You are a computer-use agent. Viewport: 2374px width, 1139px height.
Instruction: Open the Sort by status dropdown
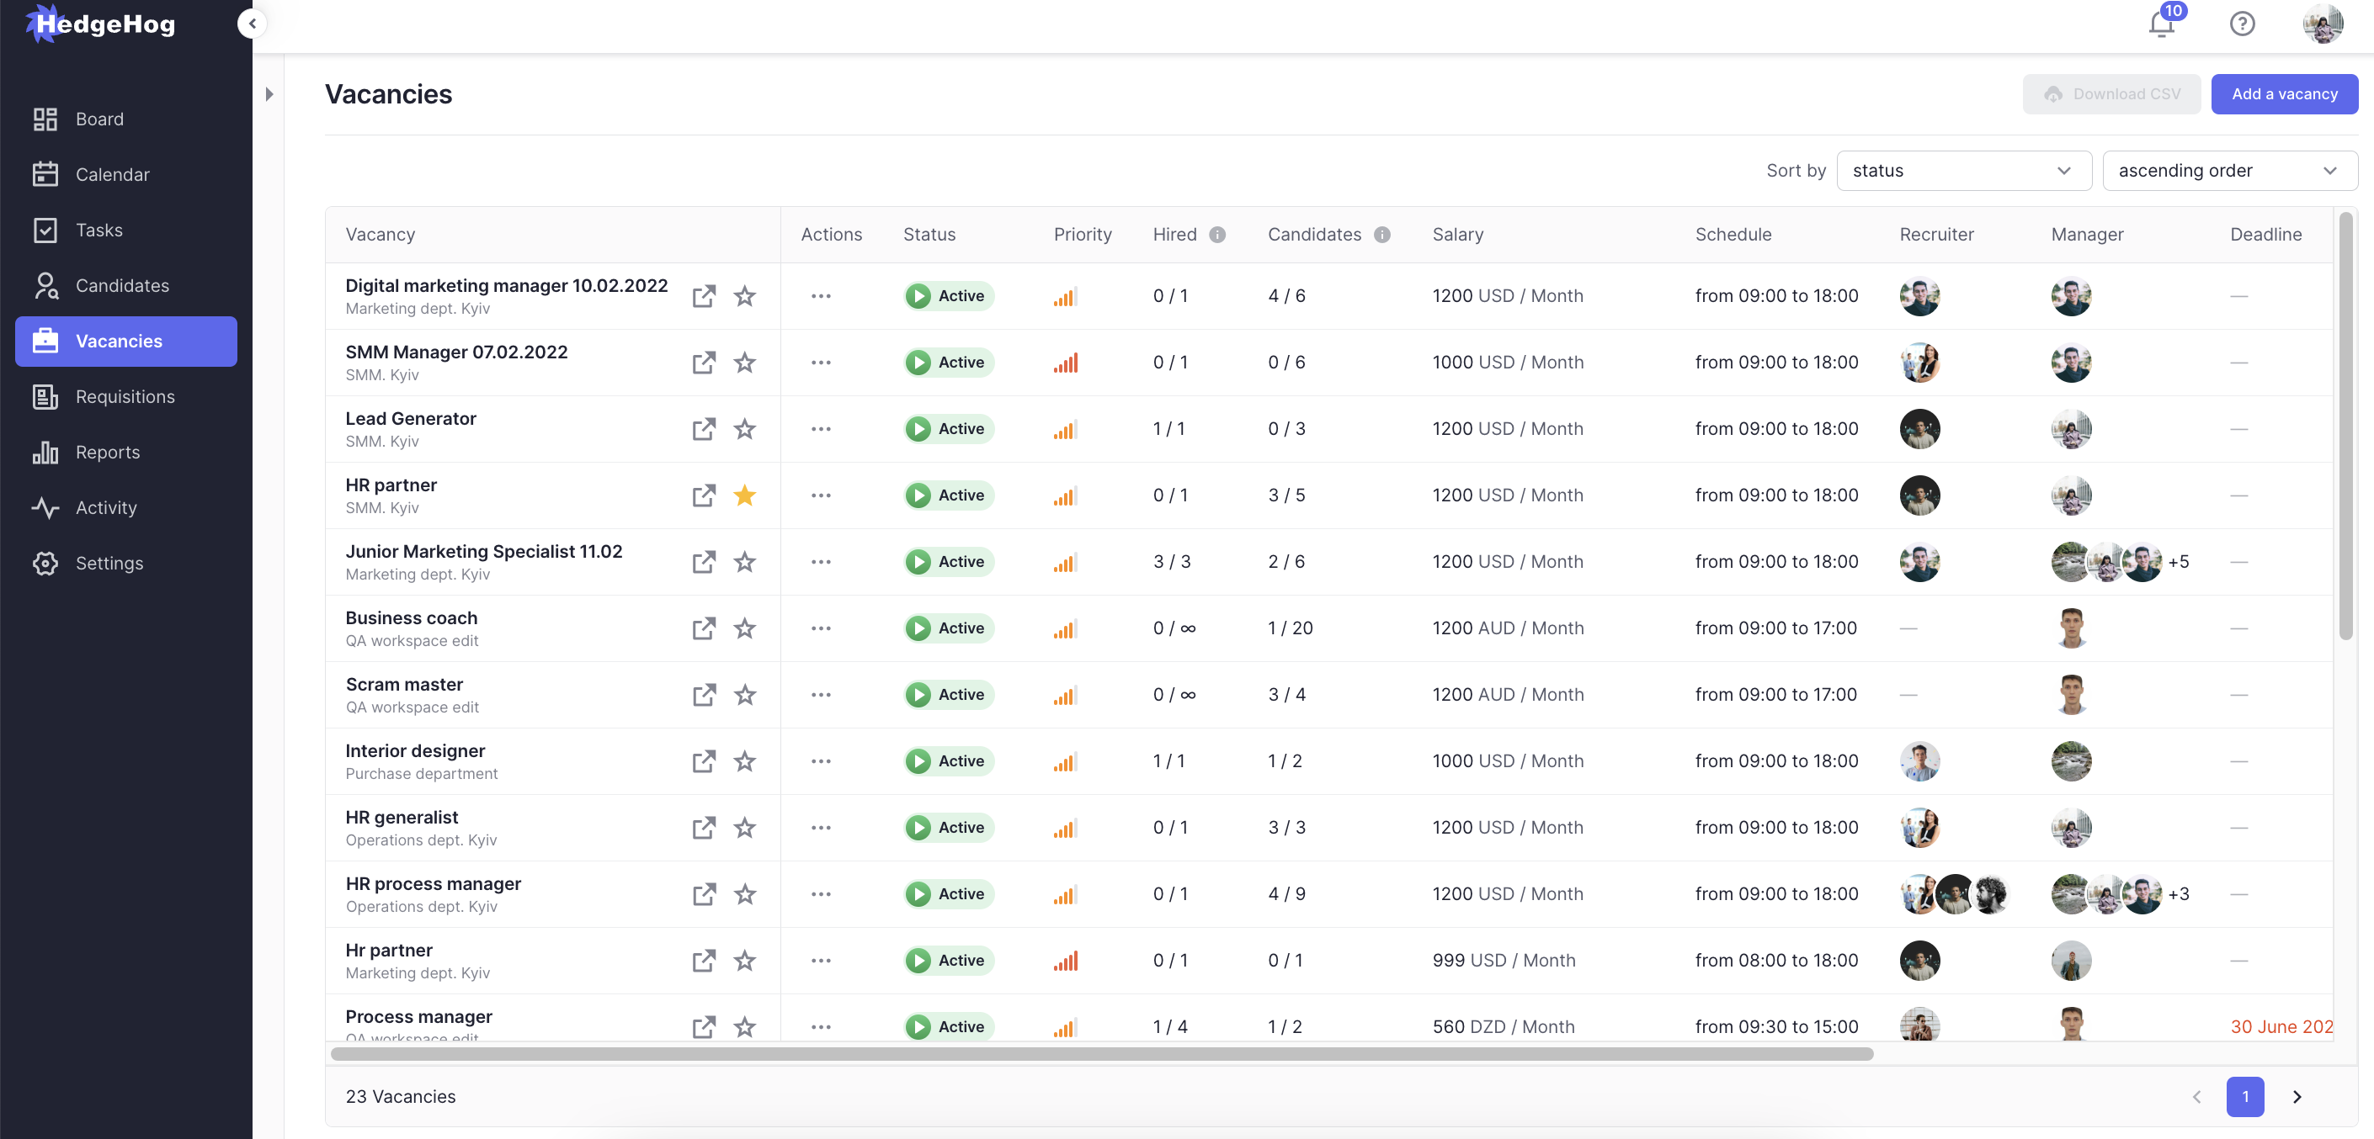[x=1963, y=170]
